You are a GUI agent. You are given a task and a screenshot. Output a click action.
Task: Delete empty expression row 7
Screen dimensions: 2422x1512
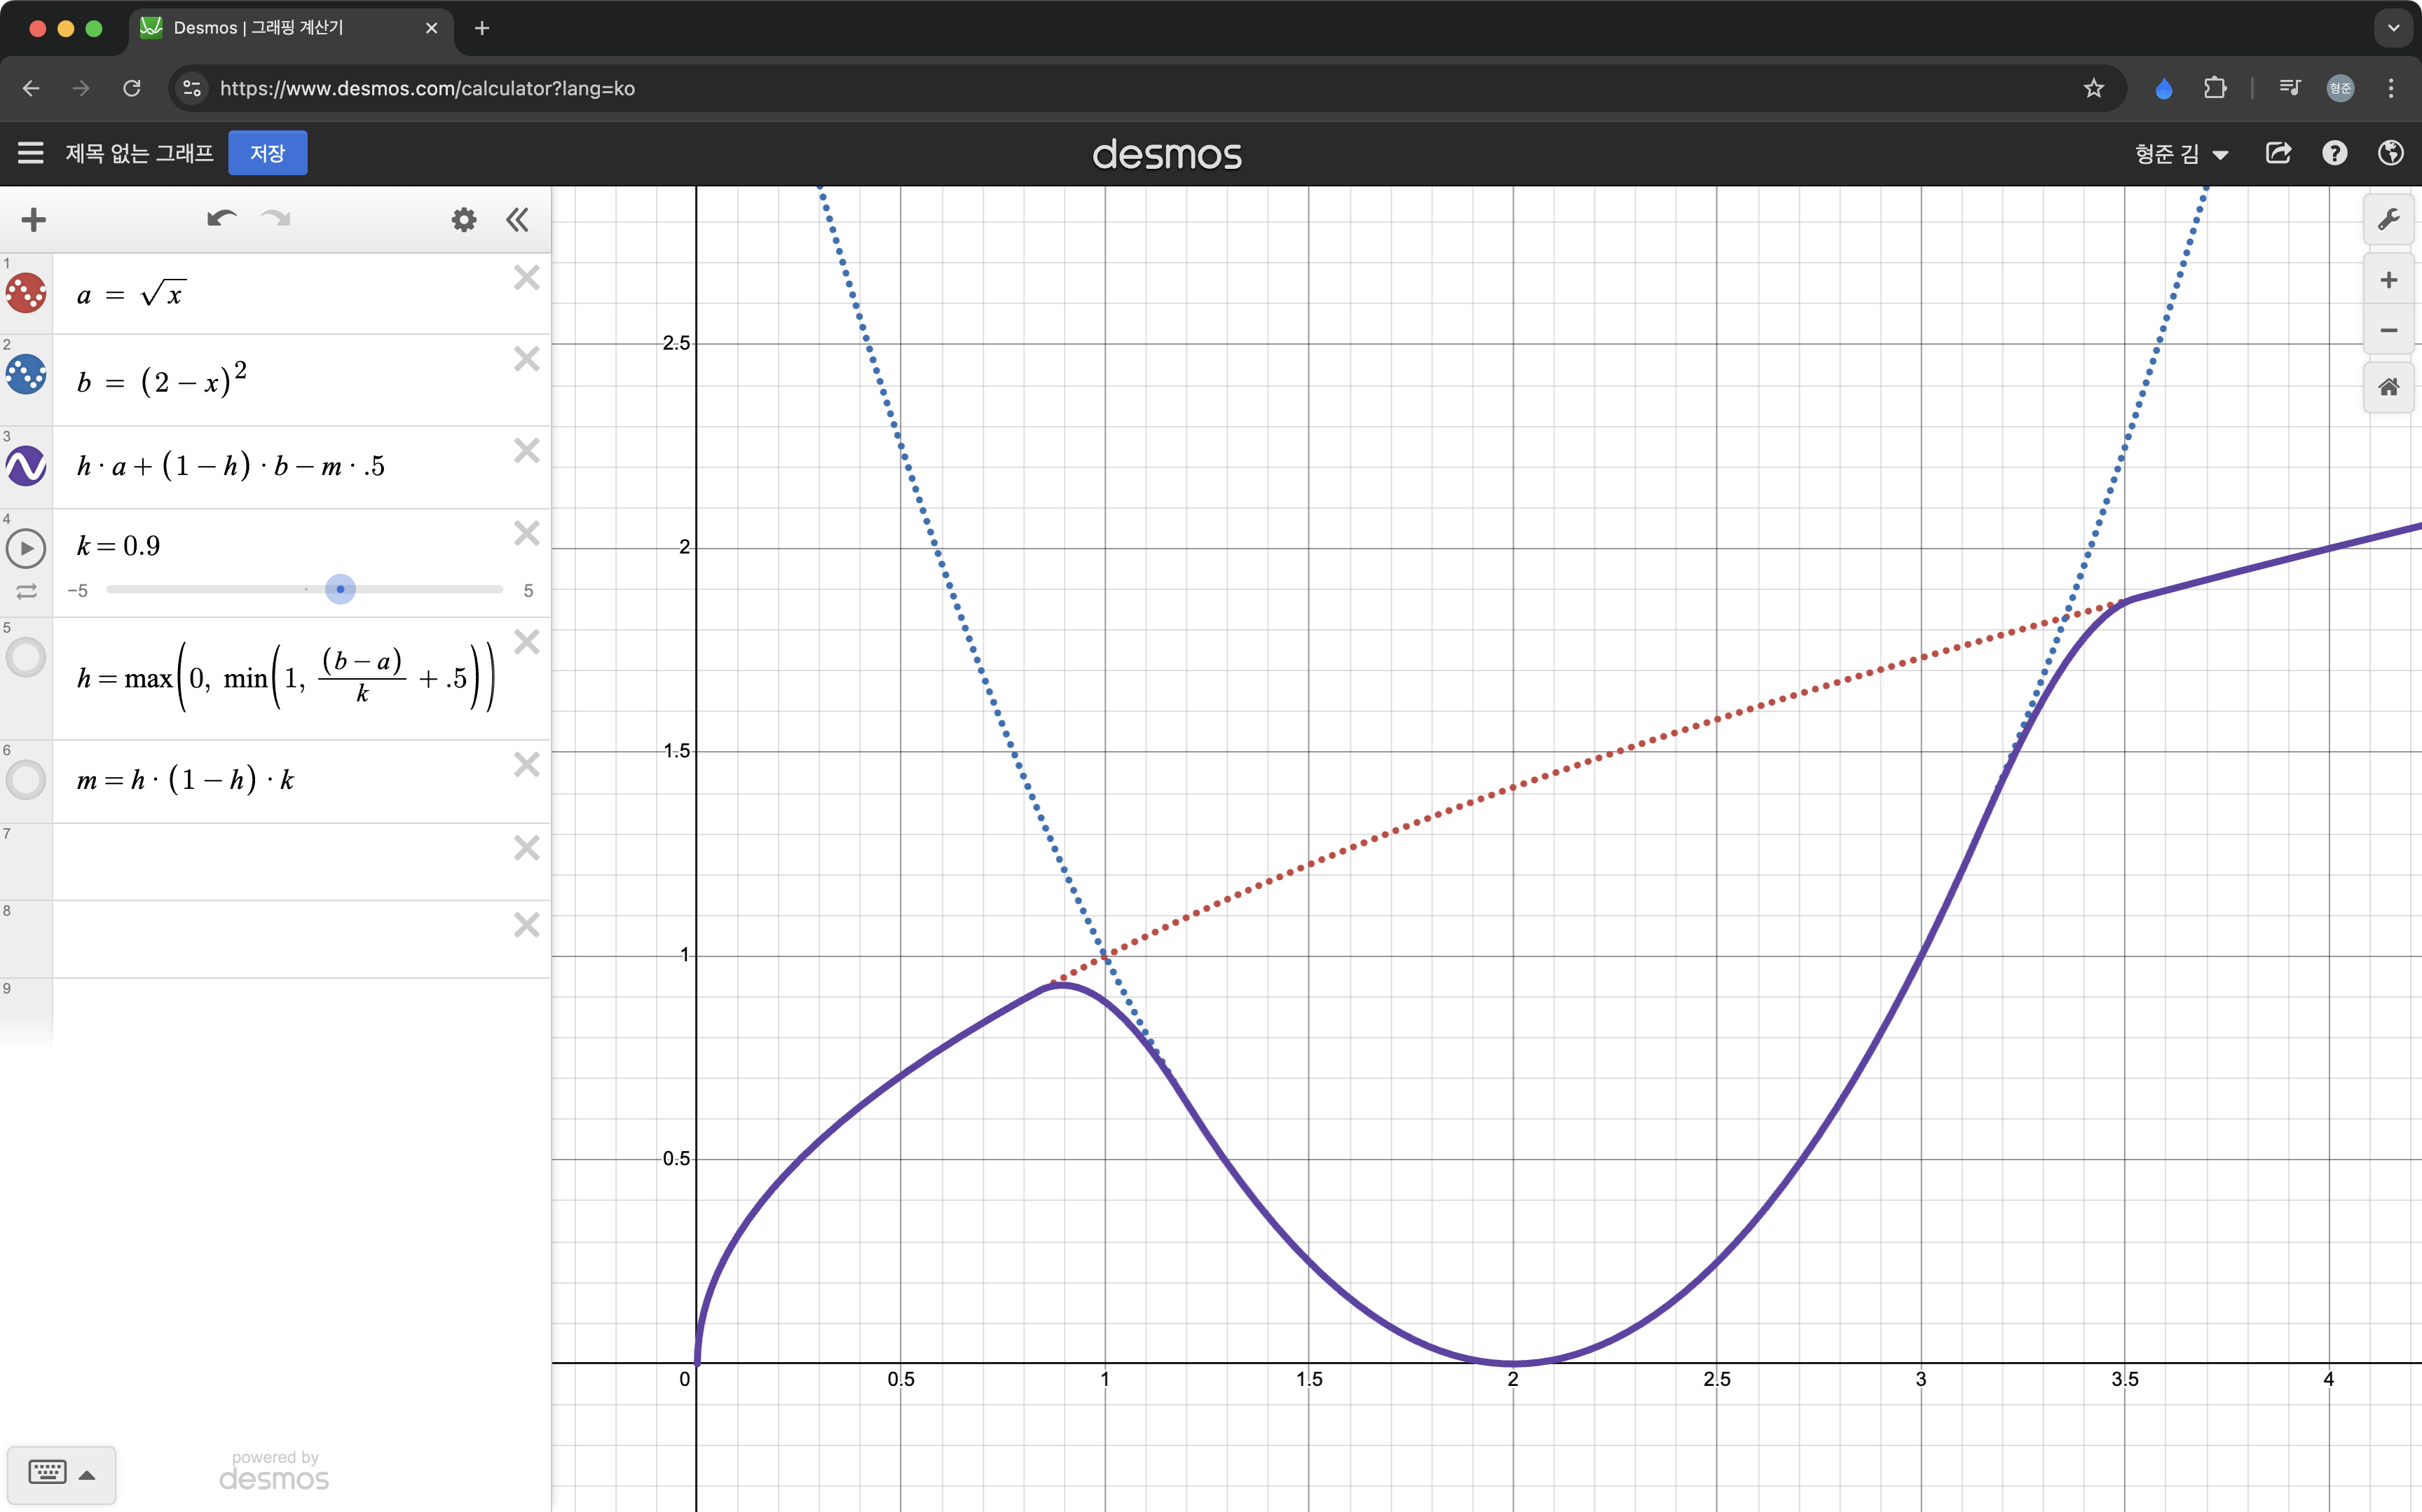pos(527,848)
